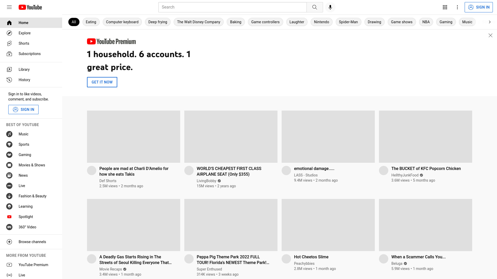
Task: Visit Beluga channel name
Action: click(397, 263)
